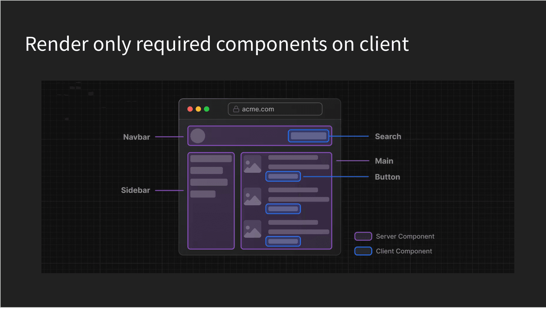Click the purple Server Component legend swatch
This screenshot has height=309, width=546.
363,236
